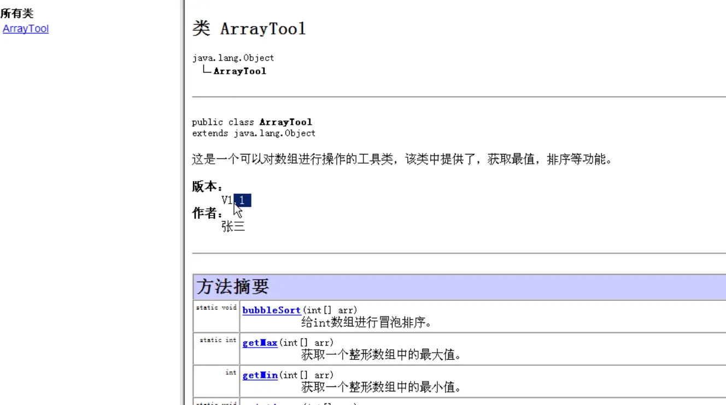The image size is (726, 405).
Task: Click the page title 类 ArrayTool
Action: point(249,28)
